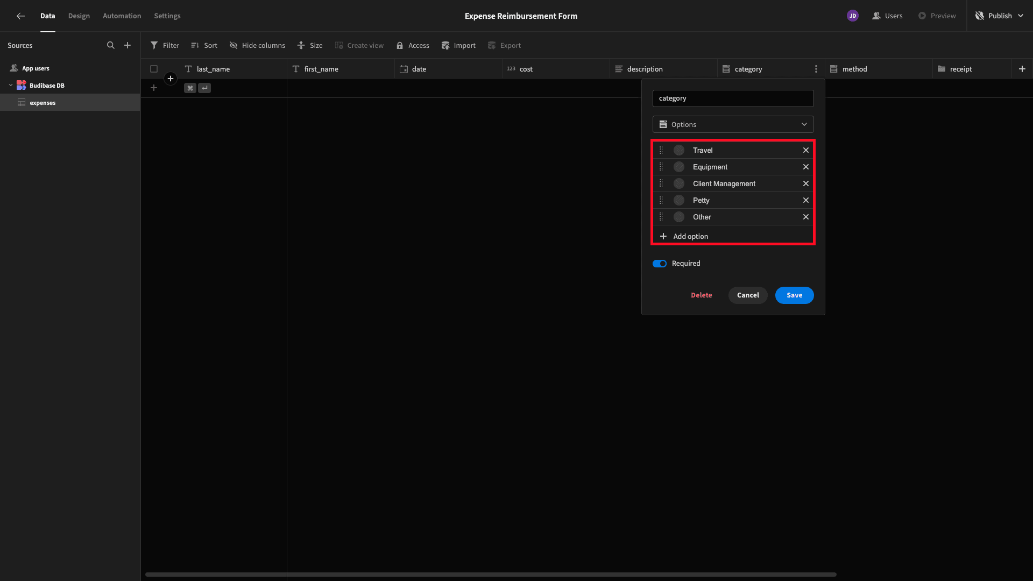Viewport: 1033px width, 581px height.
Task: Click the horizontal table scrollbar
Action: tap(491, 575)
